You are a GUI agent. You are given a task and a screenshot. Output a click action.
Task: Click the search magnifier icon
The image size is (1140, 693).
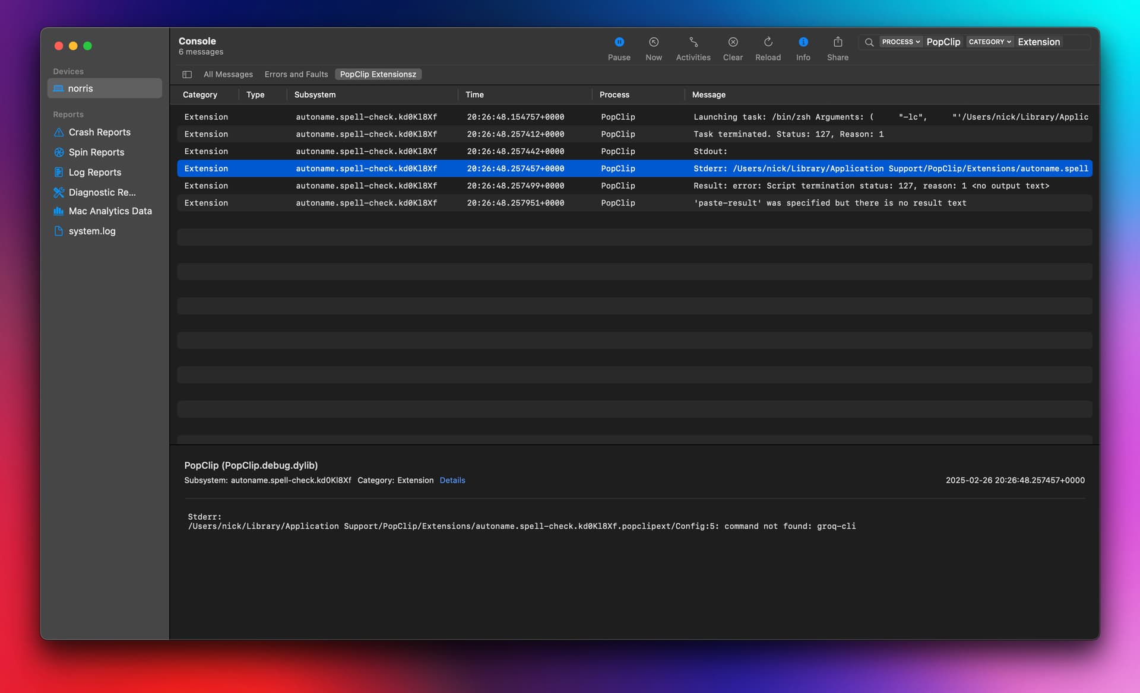pyautogui.click(x=869, y=42)
